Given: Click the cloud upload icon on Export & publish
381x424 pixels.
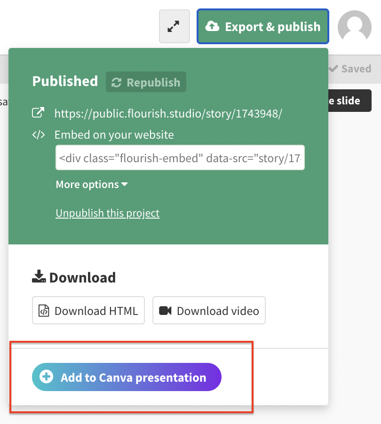Looking at the screenshot, I should 213,26.
